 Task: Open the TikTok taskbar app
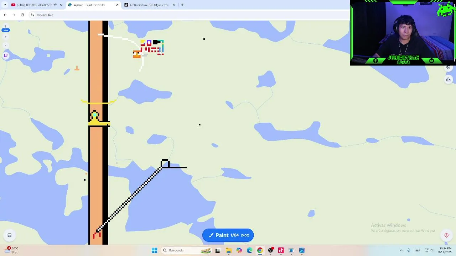click(x=281, y=250)
